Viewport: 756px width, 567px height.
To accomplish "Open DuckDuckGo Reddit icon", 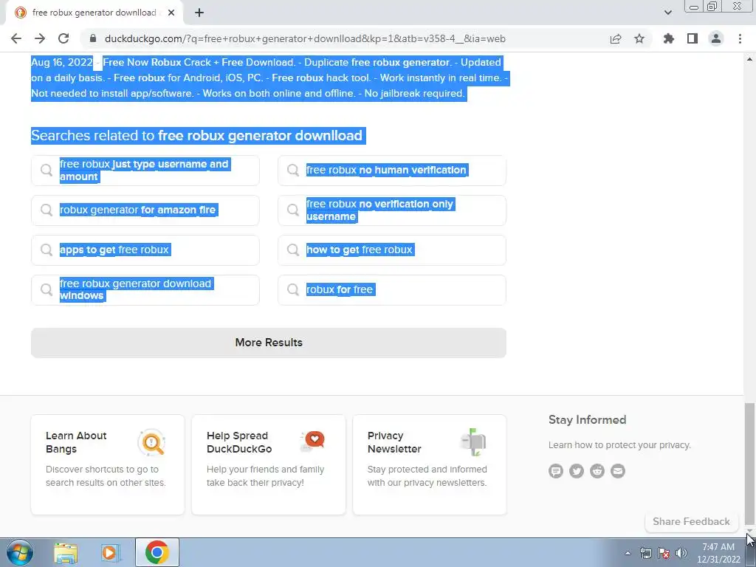I will click(597, 471).
